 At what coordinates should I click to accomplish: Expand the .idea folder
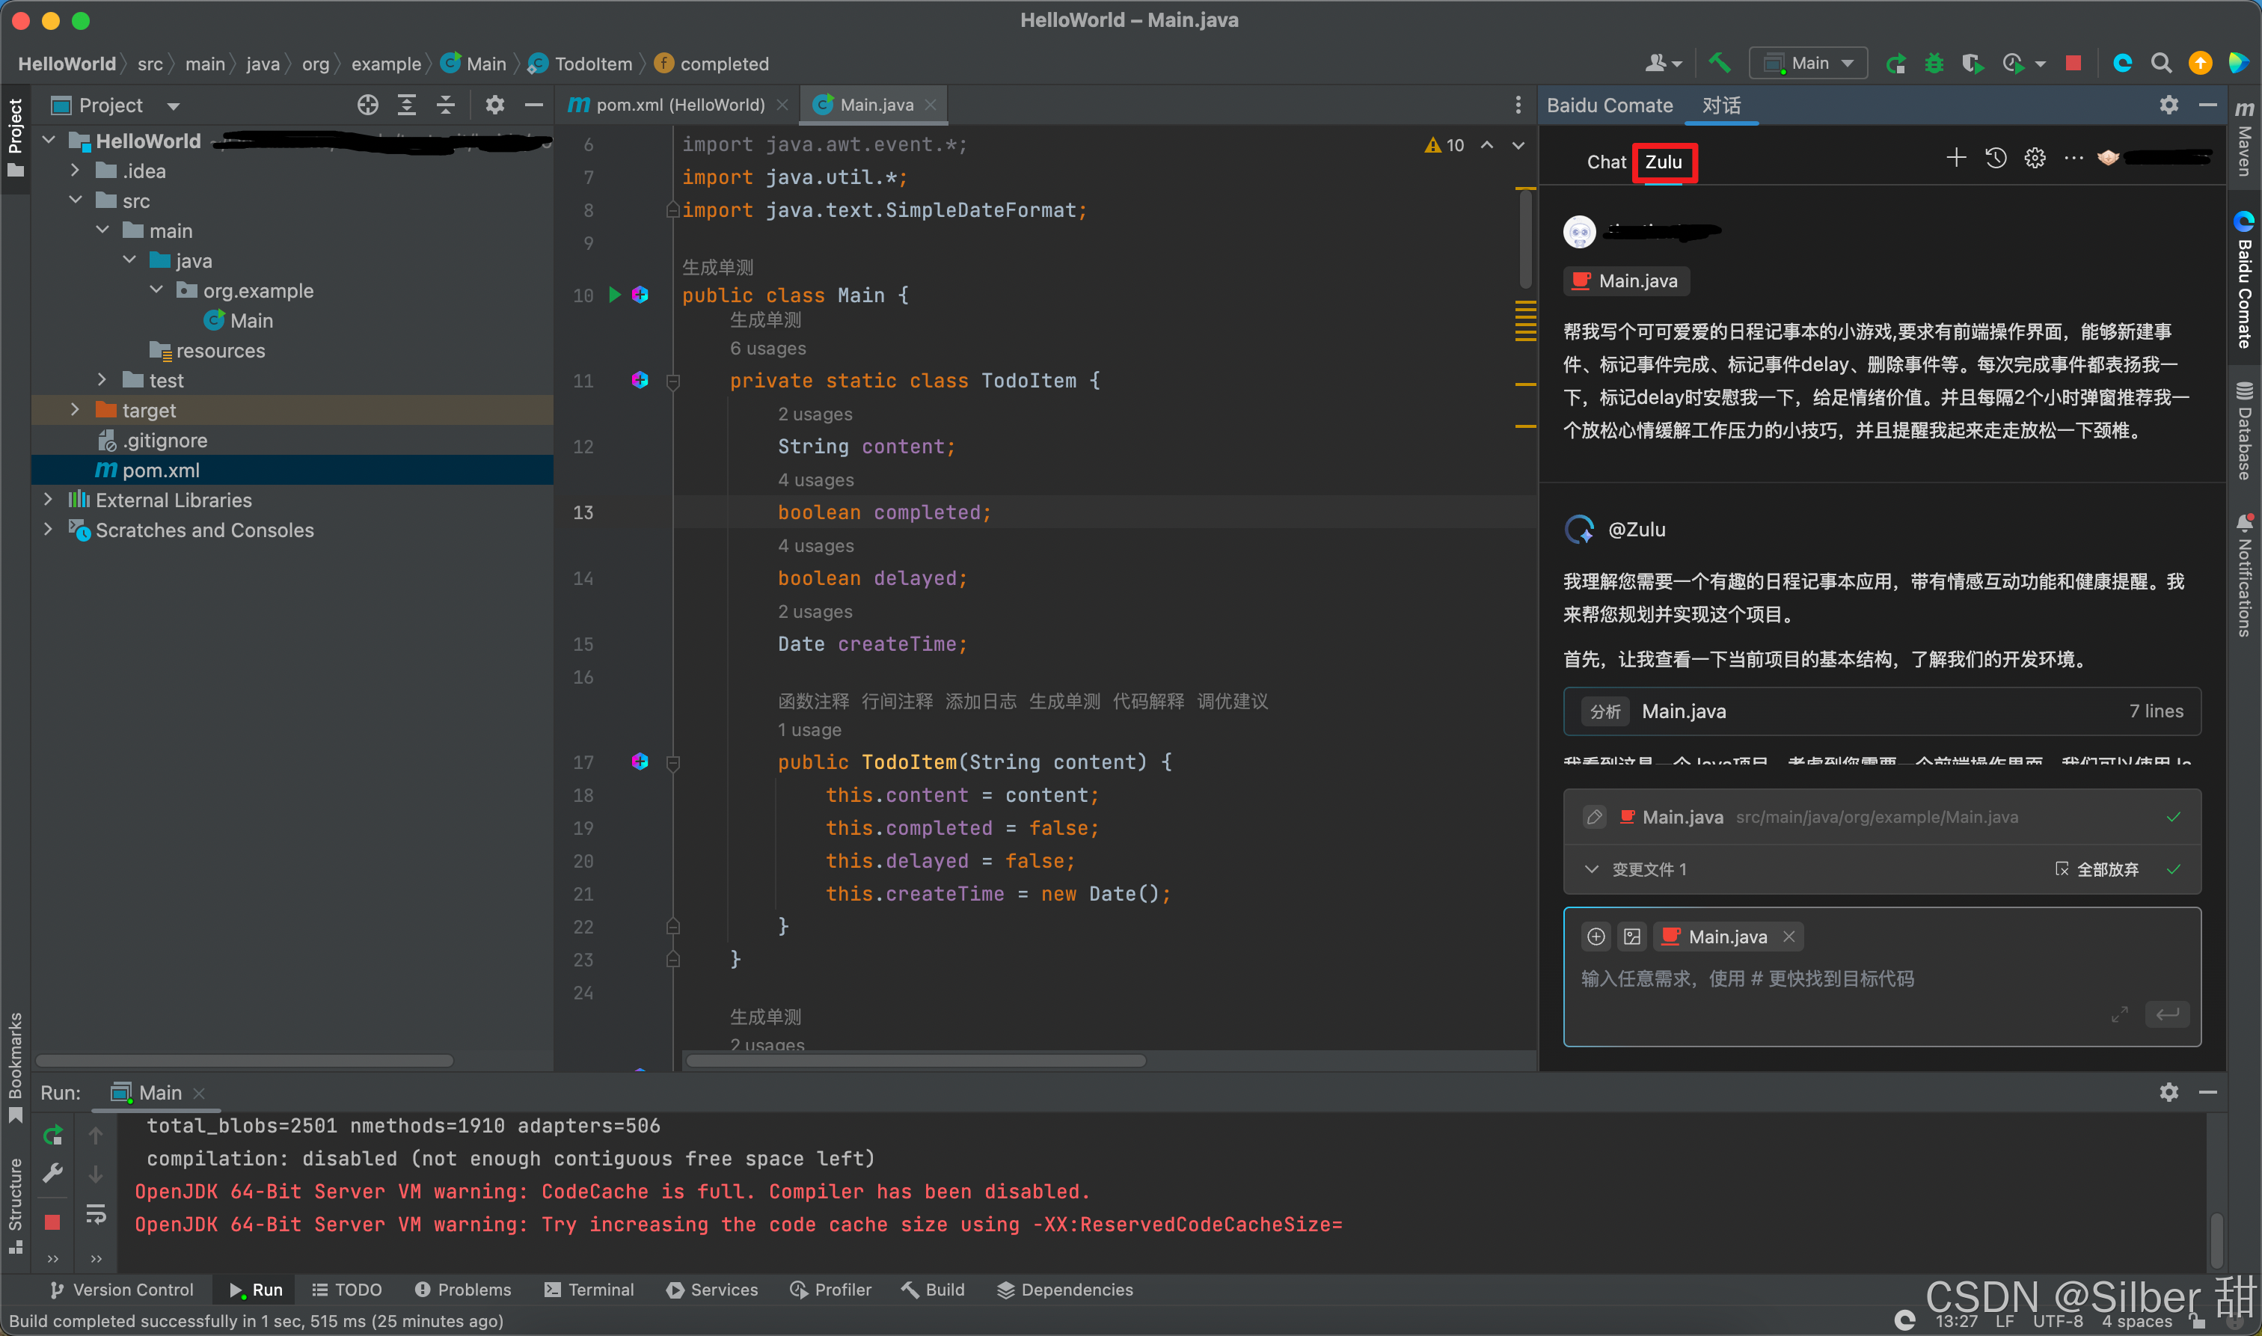point(76,170)
